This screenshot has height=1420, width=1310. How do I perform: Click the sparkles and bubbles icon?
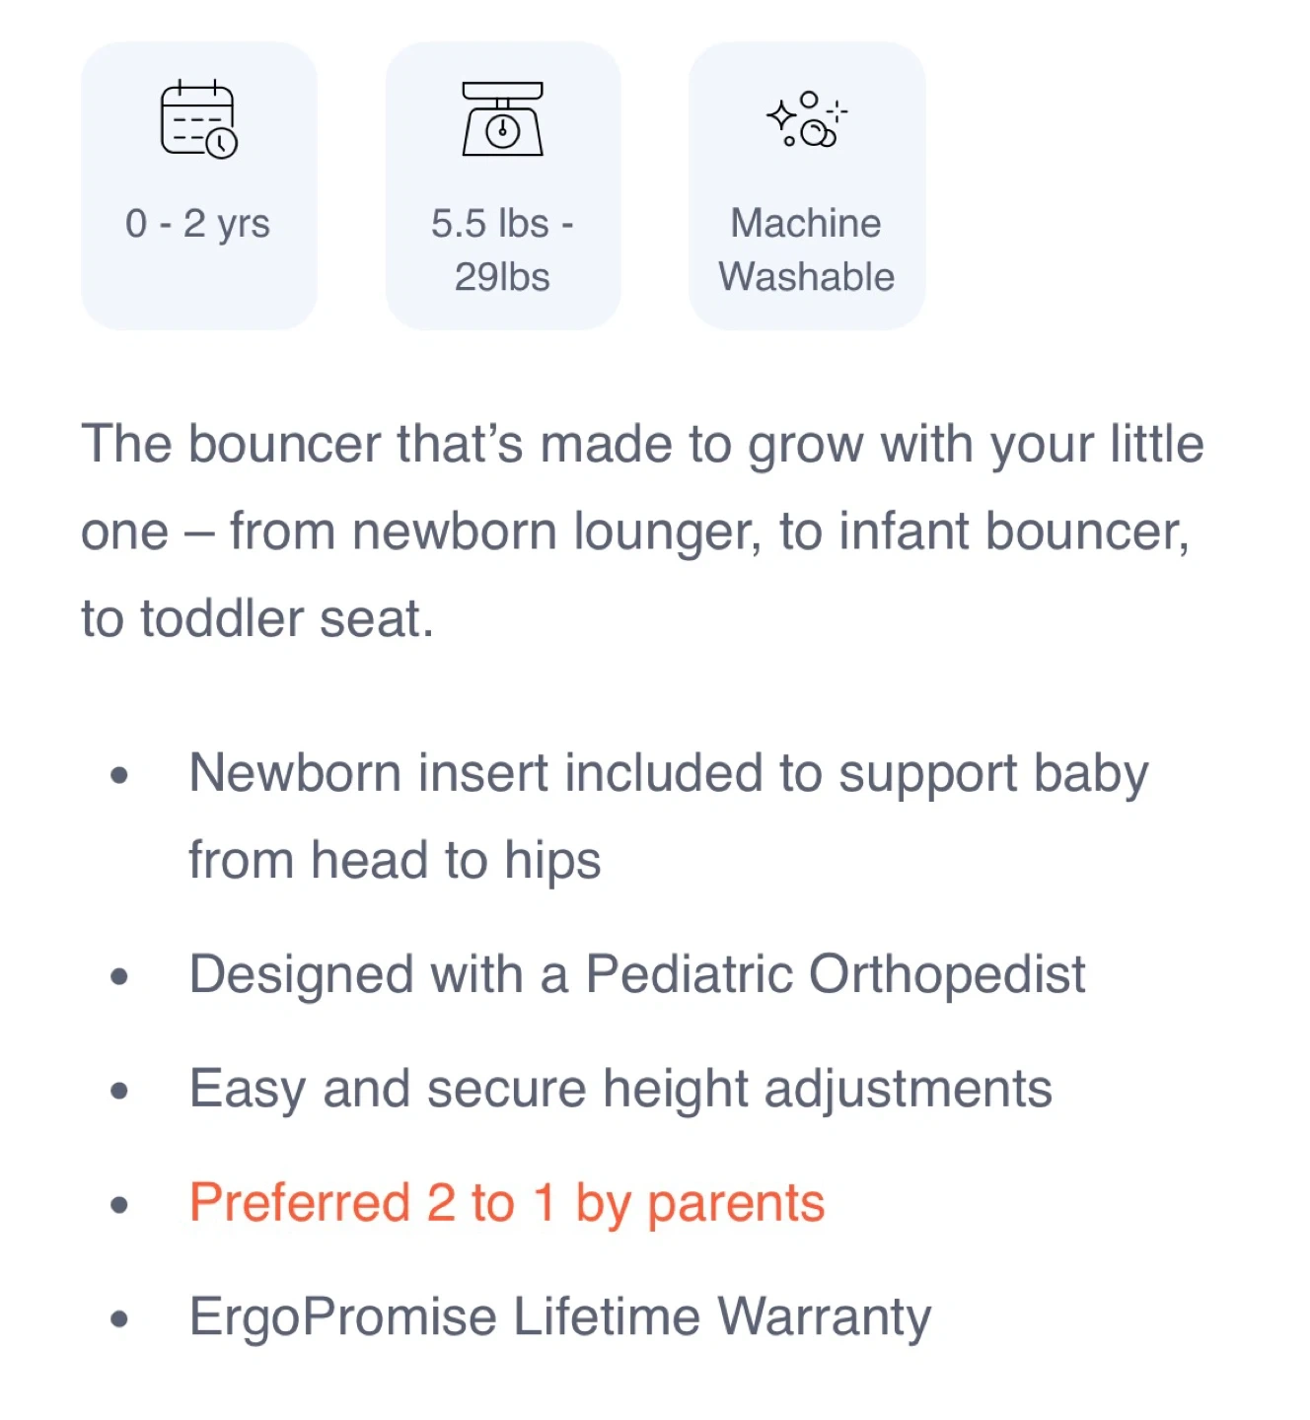807,119
